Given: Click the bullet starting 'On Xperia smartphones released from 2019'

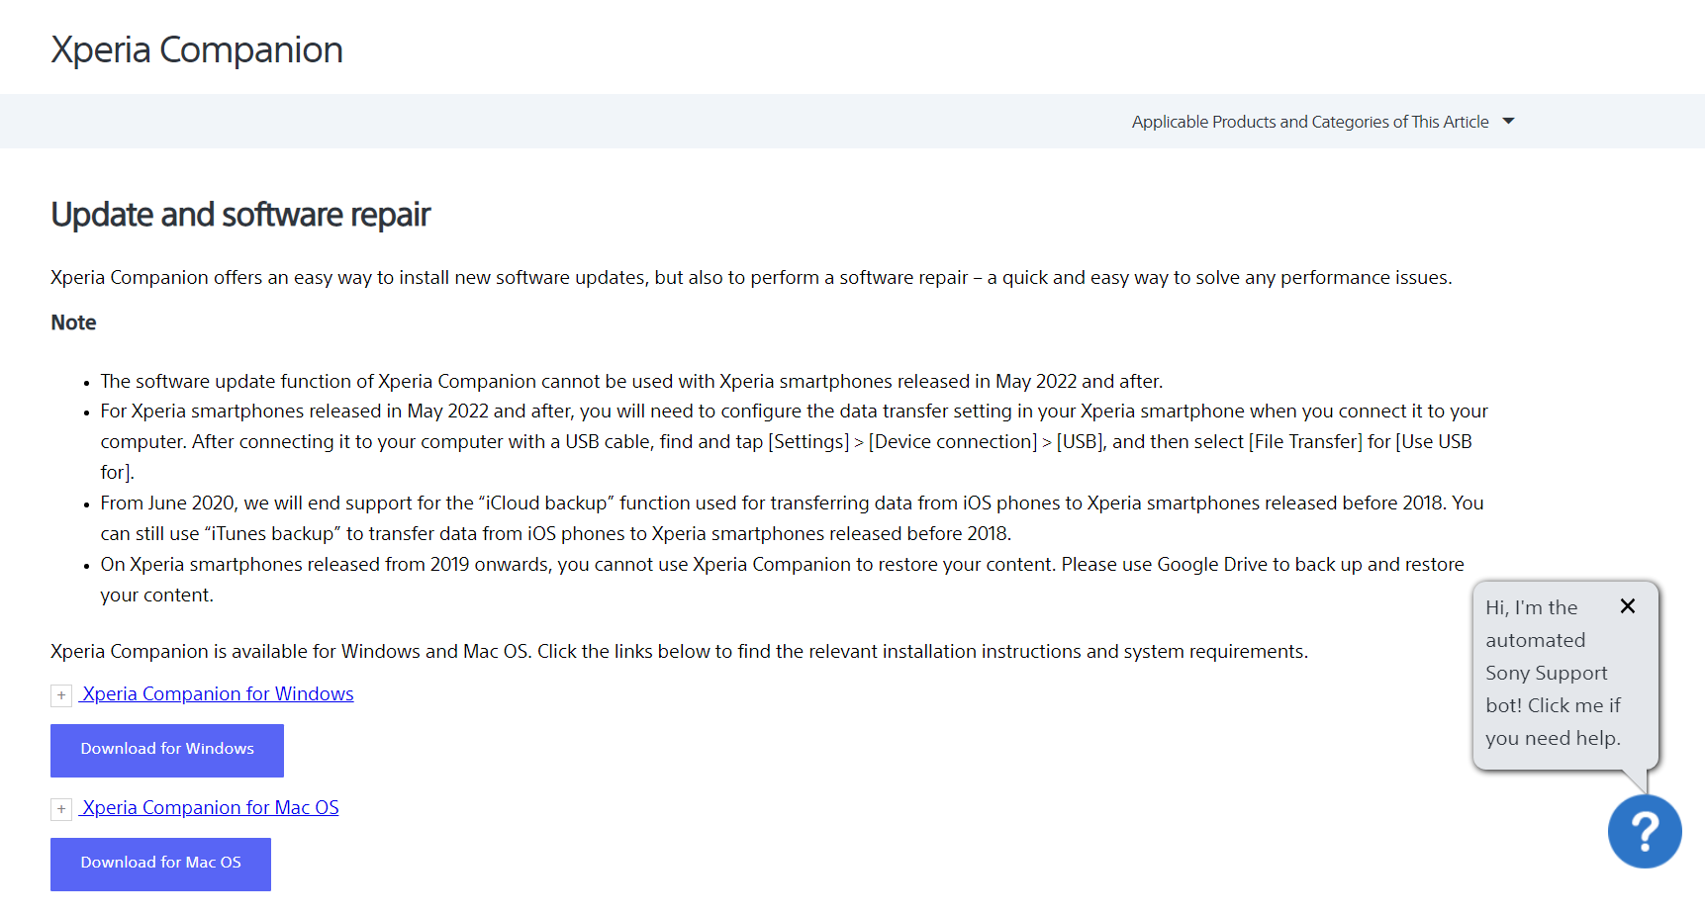Looking at the screenshot, I should pyautogui.click(x=782, y=580).
